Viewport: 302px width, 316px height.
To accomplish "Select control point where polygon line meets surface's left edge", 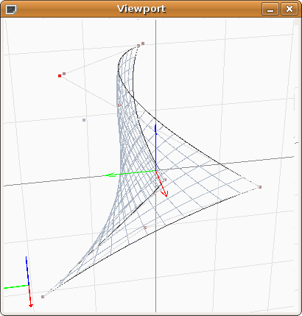I will pyautogui.click(x=119, y=105).
